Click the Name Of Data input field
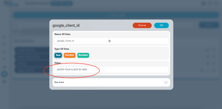 pos(111,41)
